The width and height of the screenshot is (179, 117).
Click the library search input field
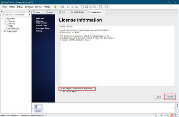(x=15, y=15)
